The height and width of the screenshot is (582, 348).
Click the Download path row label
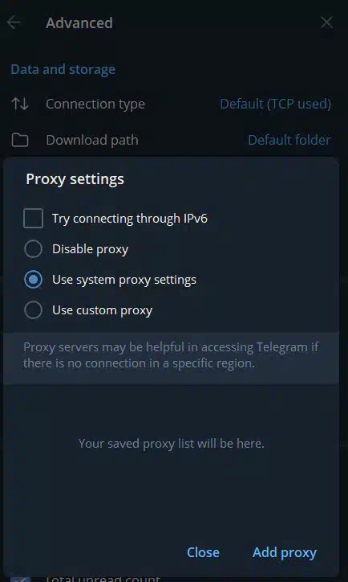(x=92, y=140)
